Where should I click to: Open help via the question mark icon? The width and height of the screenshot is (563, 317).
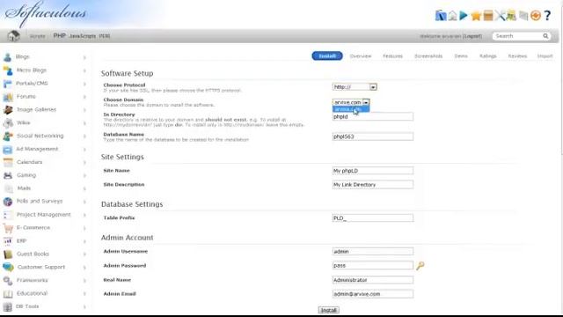(x=547, y=16)
